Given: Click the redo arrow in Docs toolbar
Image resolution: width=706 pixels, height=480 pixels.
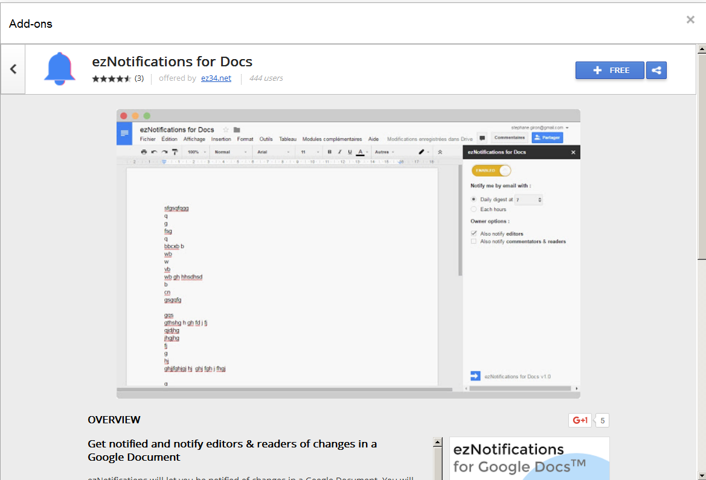Looking at the screenshot, I should click(x=164, y=152).
